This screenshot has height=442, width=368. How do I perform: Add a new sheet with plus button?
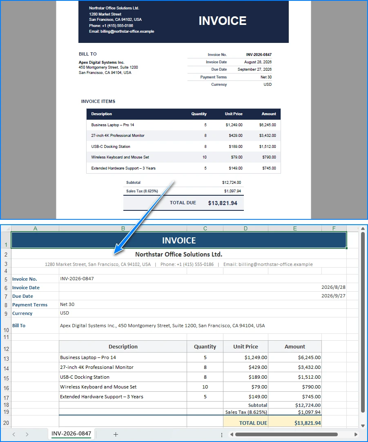point(116,434)
